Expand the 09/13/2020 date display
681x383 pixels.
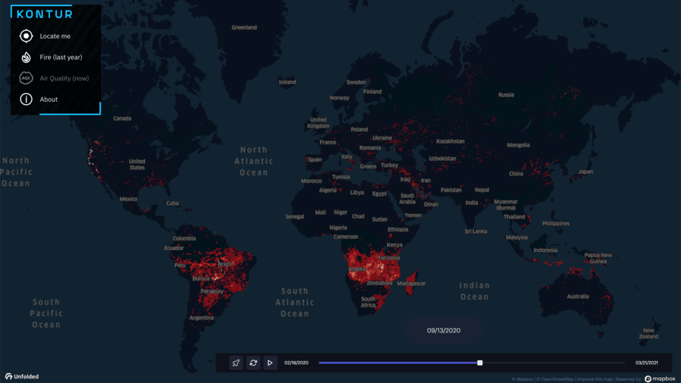pyautogui.click(x=442, y=330)
